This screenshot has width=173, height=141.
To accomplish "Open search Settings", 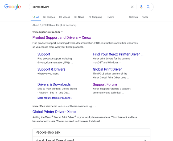I will 133,17.
